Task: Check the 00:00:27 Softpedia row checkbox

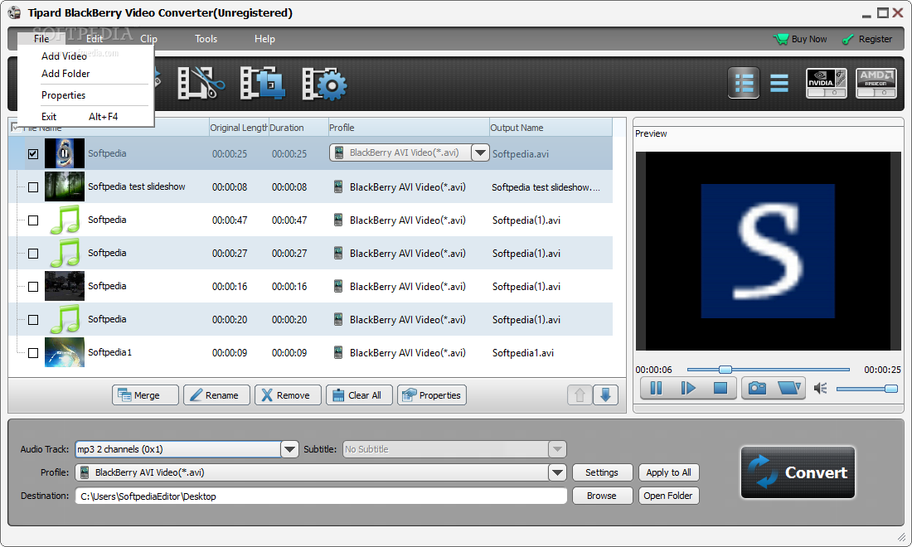Action: point(33,254)
